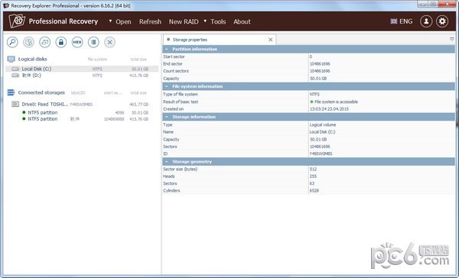
Task: Click the Local Disk (C:) drive icon
Action: 15,69
